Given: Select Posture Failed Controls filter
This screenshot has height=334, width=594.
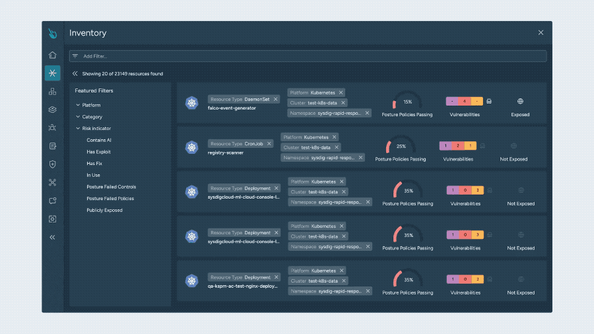Looking at the screenshot, I should pyautogui.click(x=111, y=187).
